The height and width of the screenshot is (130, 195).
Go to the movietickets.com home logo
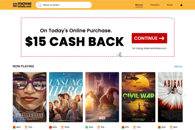[22, 5]
